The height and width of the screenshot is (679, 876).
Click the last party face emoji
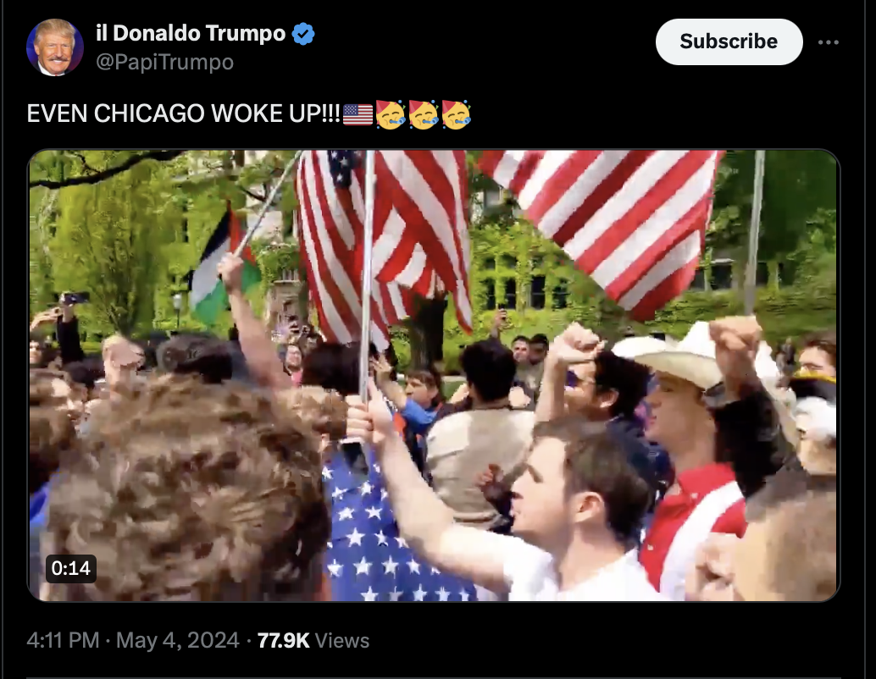pyautogui.click(x=457, y=114)
